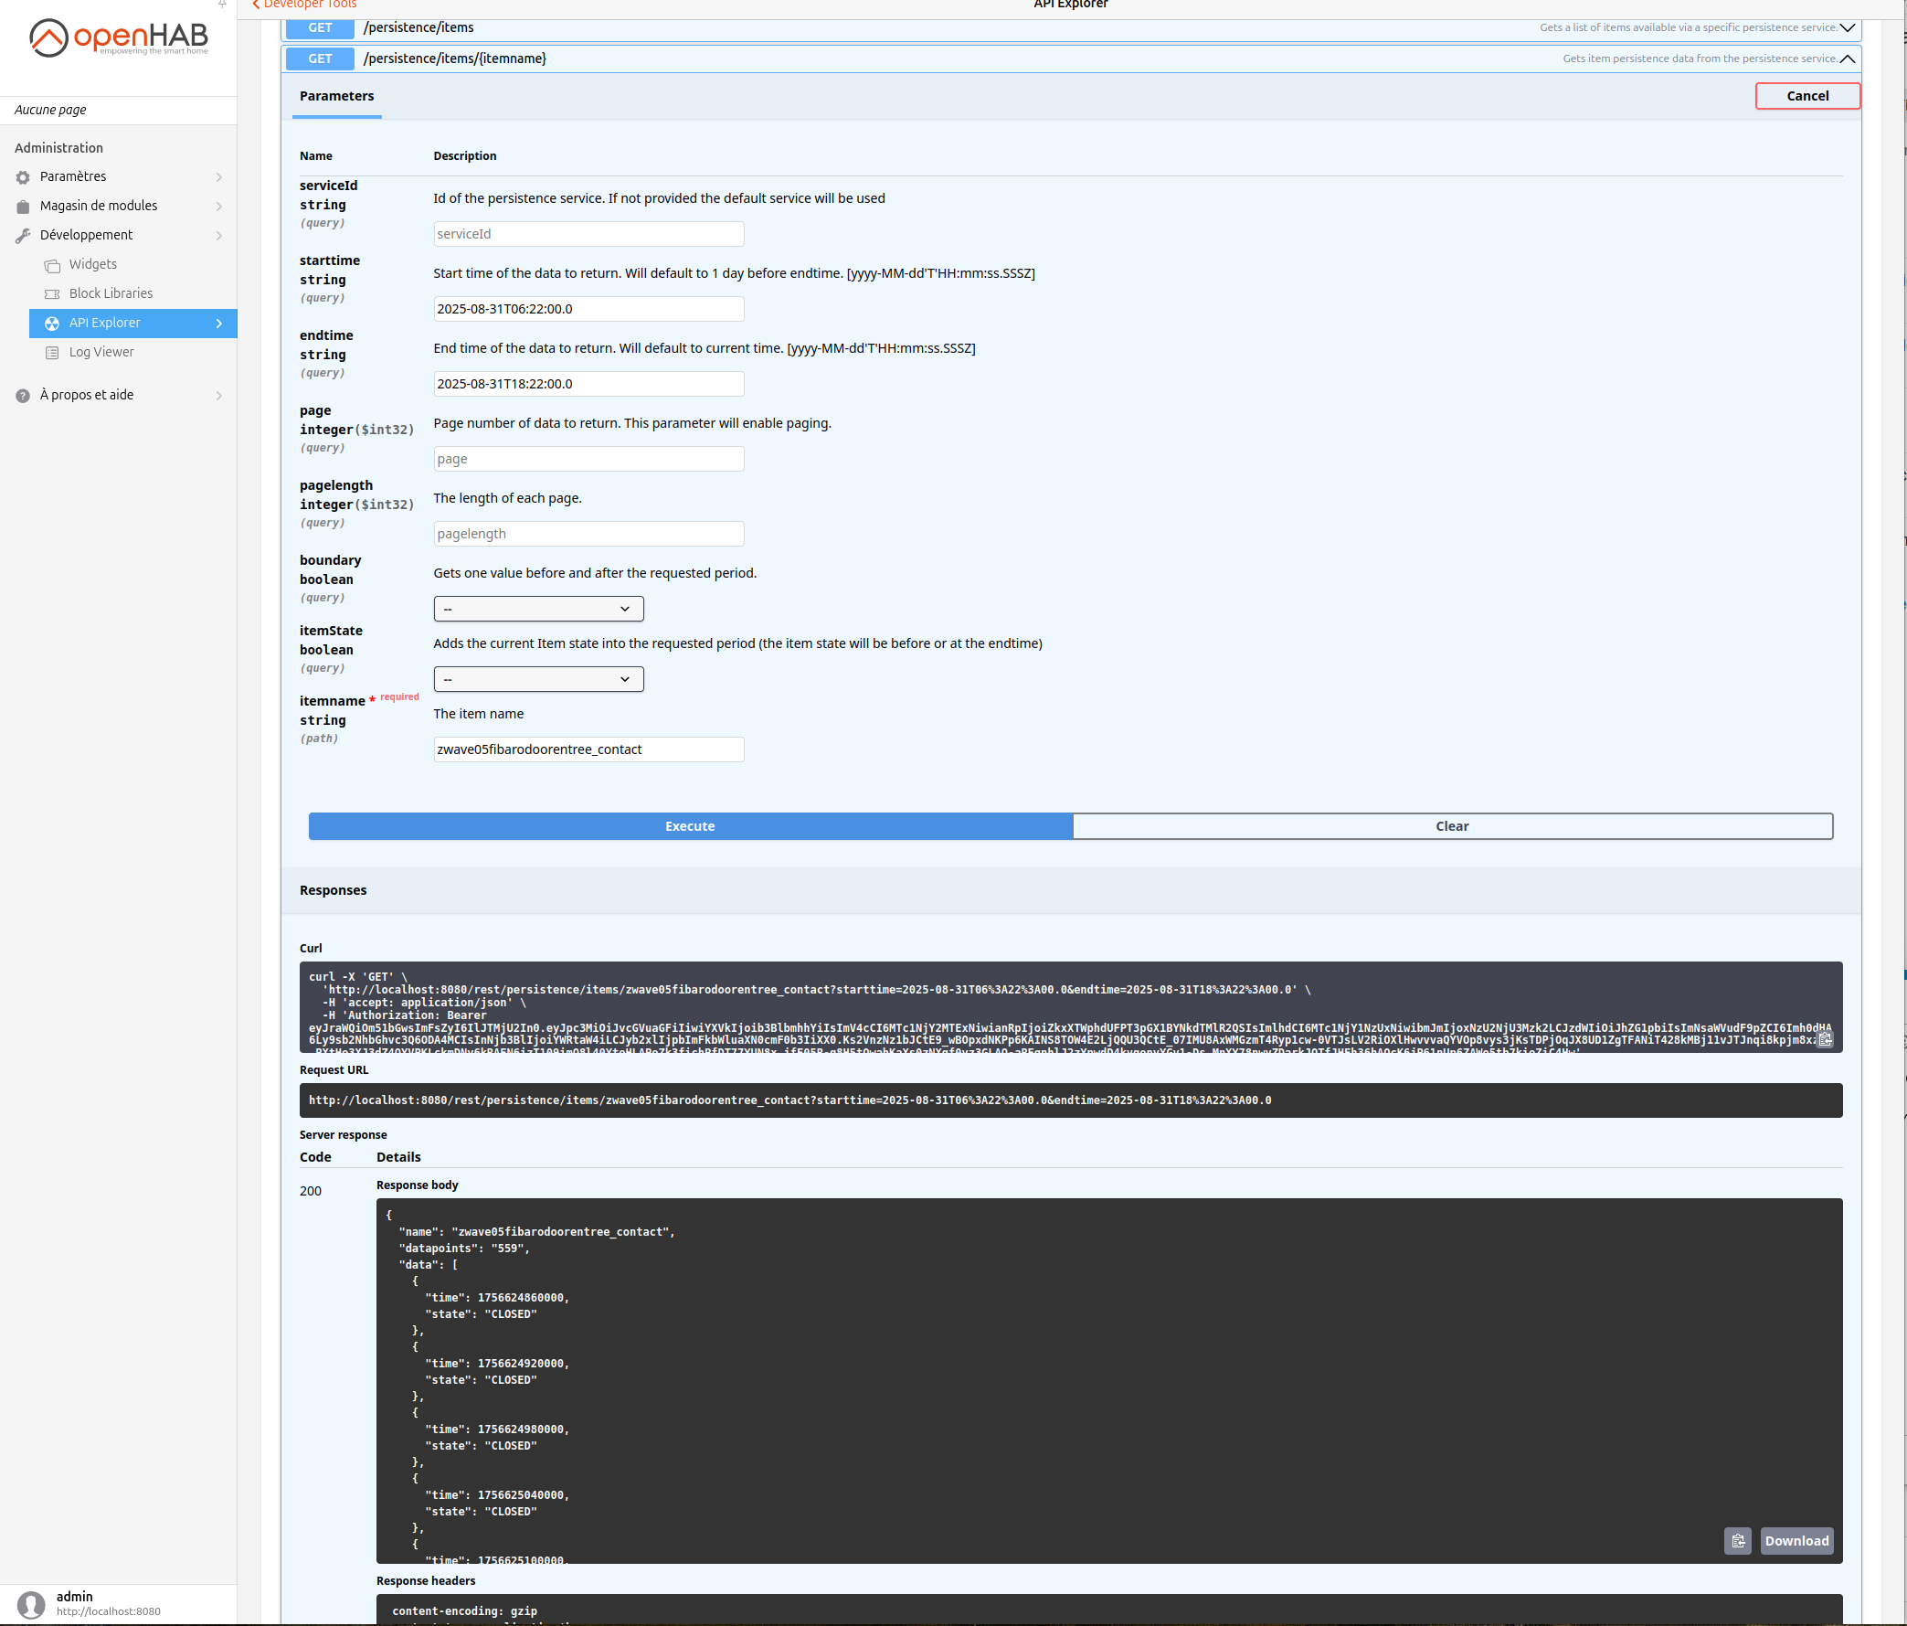Click the Cancel button

click(1807, 96)
